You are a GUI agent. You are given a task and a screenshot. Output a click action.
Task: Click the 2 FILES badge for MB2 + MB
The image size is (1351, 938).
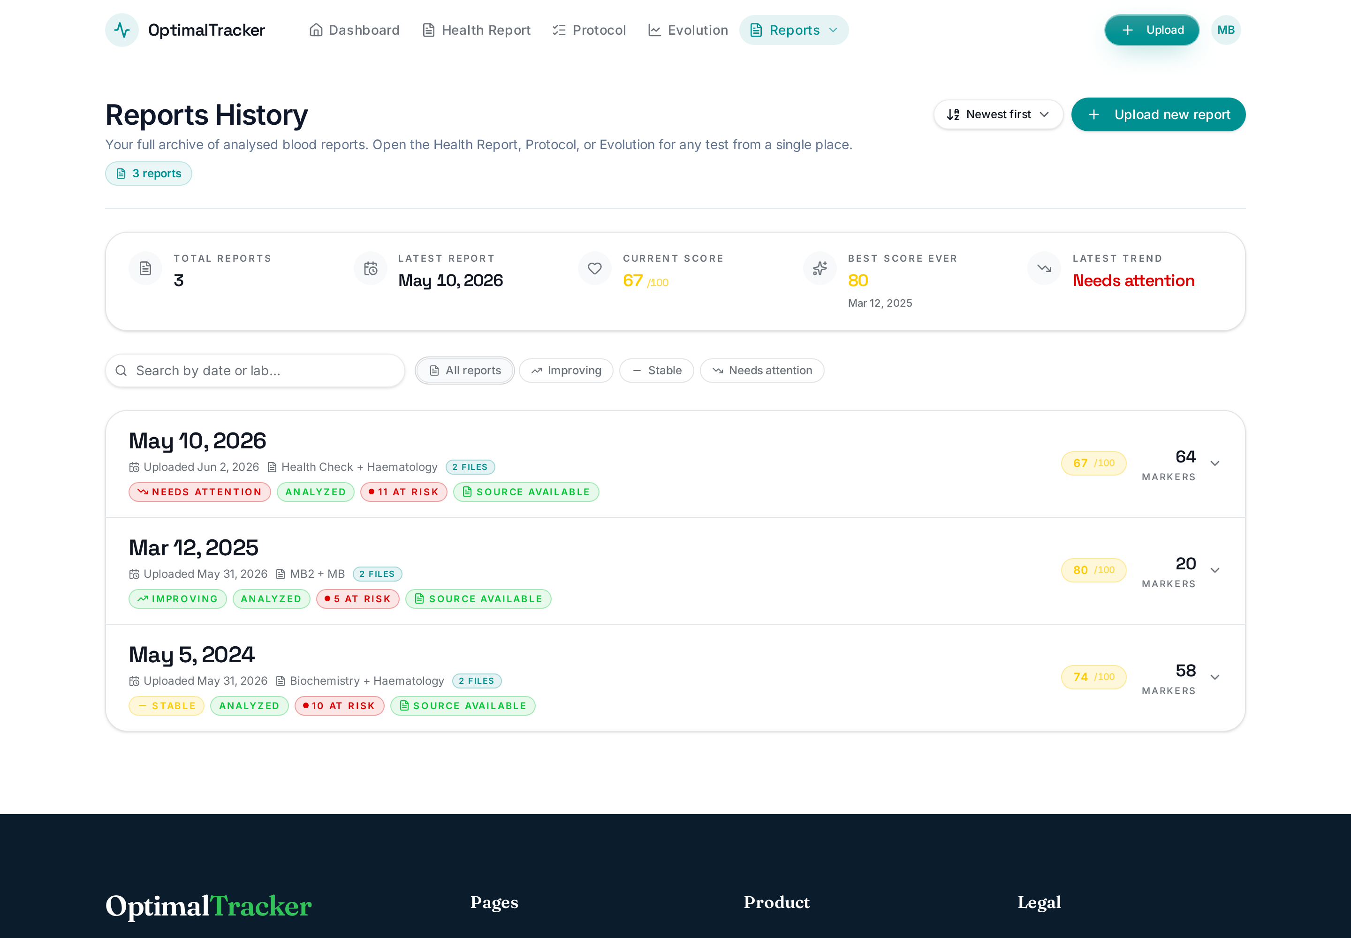tap(378, 574)
